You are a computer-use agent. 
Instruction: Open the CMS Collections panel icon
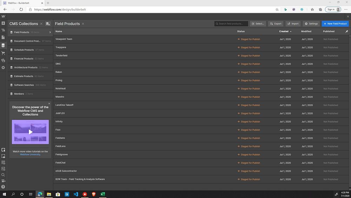[x=3, y=45]
